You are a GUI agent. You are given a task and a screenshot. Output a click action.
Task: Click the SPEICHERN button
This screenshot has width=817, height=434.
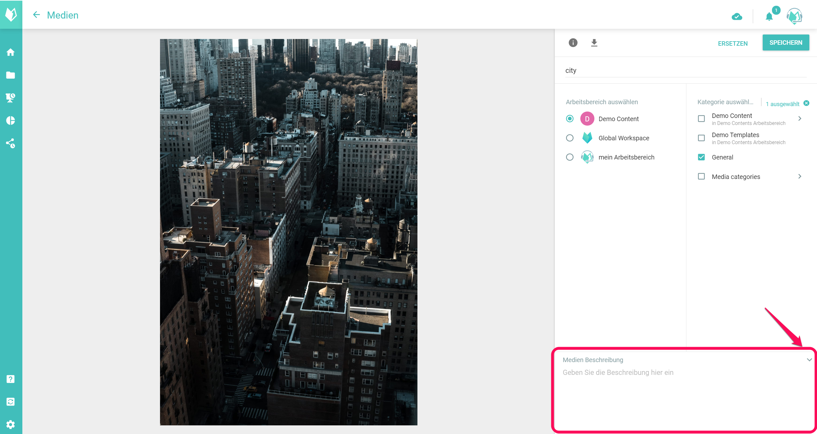tap(786, 43)
